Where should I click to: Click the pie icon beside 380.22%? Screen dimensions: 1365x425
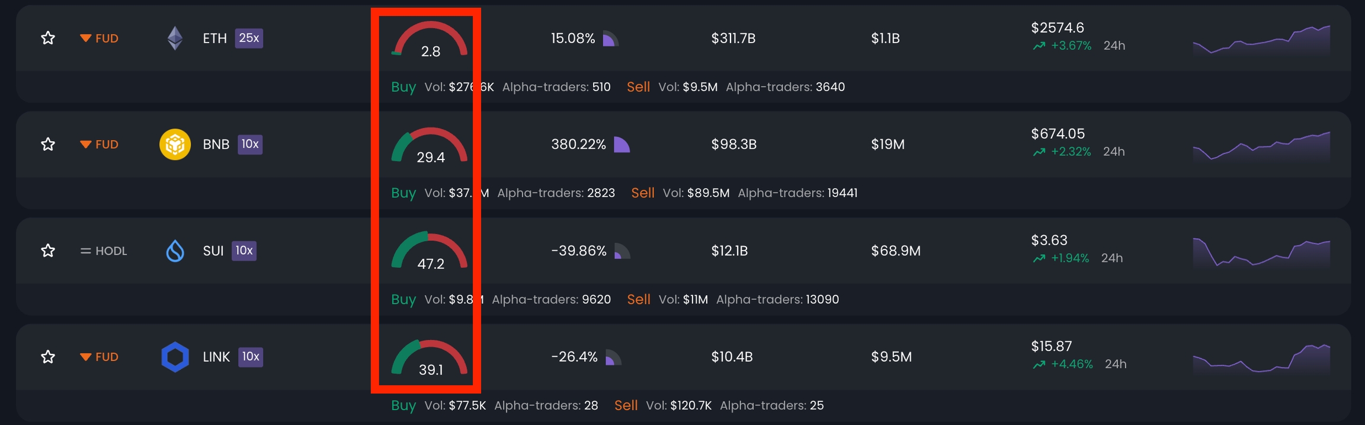[621, 145]
